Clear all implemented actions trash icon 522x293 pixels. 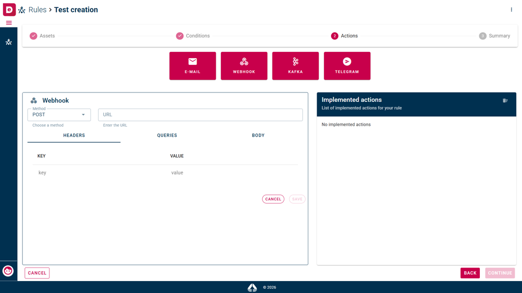505,100
